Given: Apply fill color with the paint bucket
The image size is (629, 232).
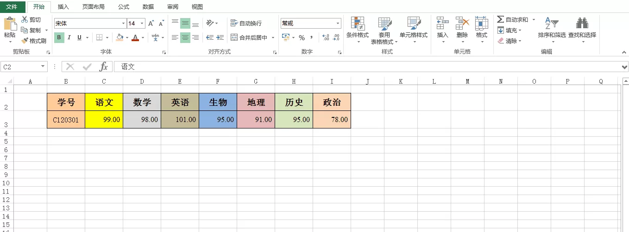Looking at the screenshot, I should [x=120, y=37].
